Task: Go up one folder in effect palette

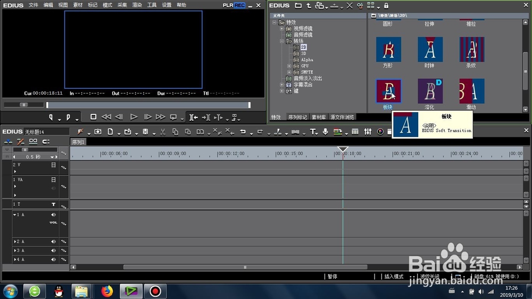Action: 309,6
